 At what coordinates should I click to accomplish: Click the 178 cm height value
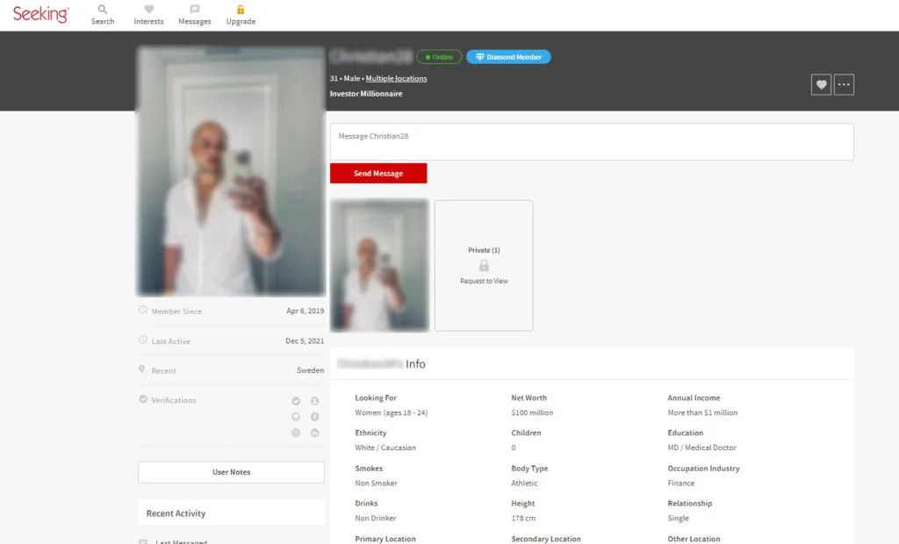523,519
